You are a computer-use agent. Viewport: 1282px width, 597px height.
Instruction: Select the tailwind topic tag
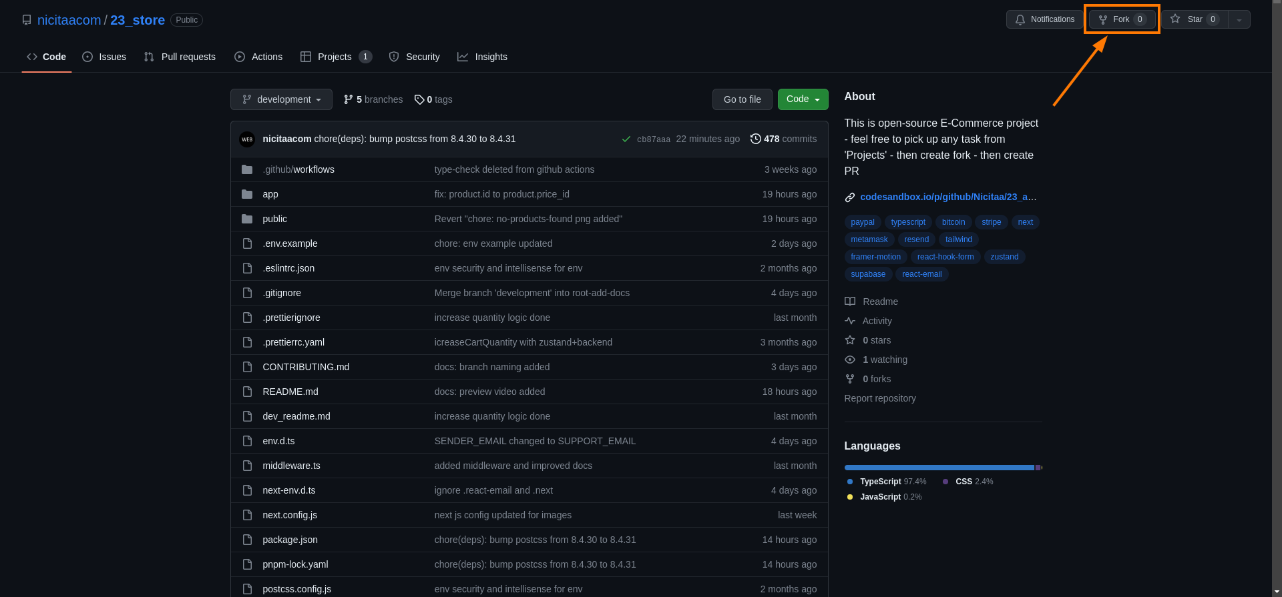pyautogui.click(x=959, y=239)
